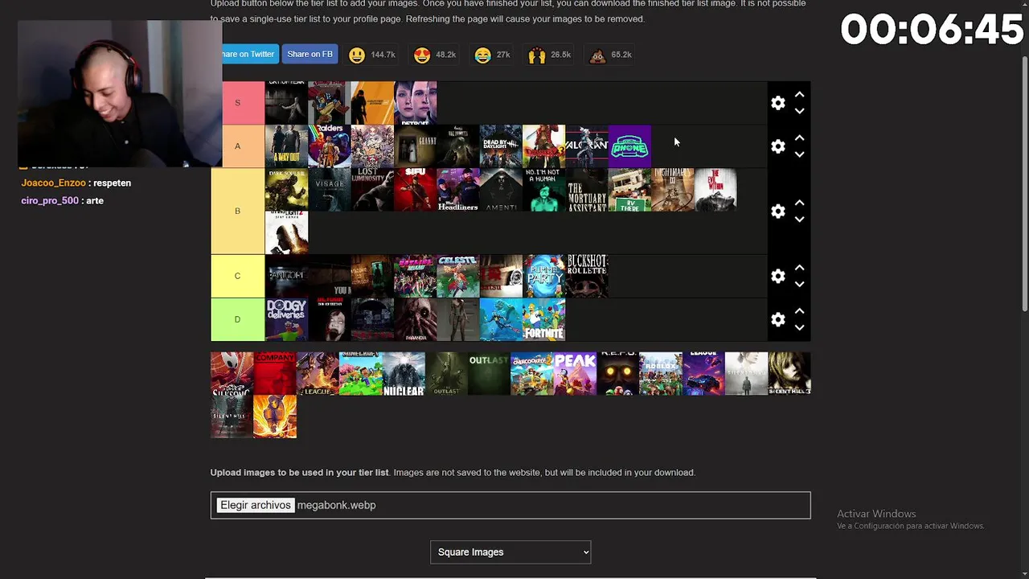Select the Headliners thumbnail
1029x579 pixels.
click(x=458, y=190)
